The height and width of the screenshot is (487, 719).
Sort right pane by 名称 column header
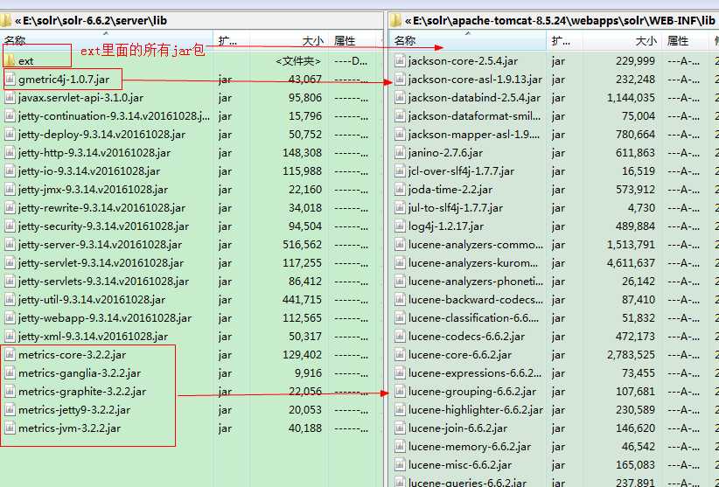[x=468, y=40]
